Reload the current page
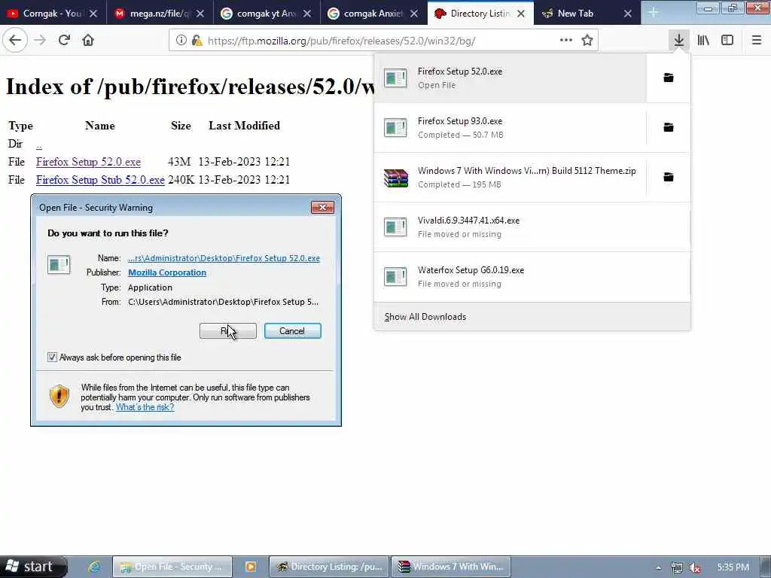This screenshot has height=578, width=771. pos(65,41)
